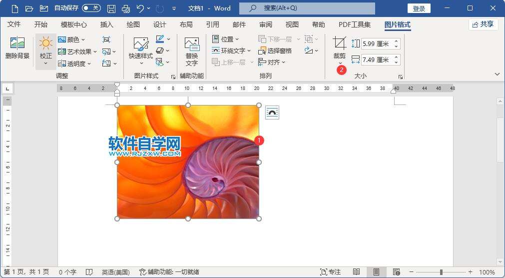Switch to the 绘图 tab

(x=133, y=24)
